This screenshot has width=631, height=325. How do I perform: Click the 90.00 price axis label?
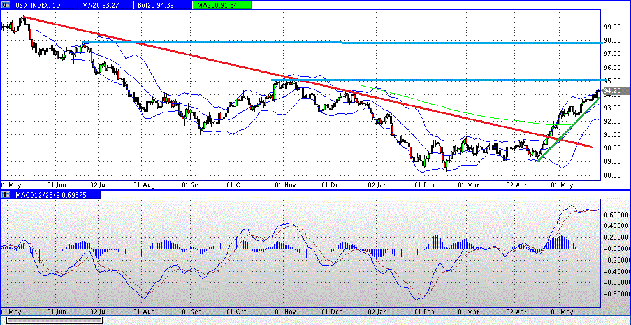[612, 148]
